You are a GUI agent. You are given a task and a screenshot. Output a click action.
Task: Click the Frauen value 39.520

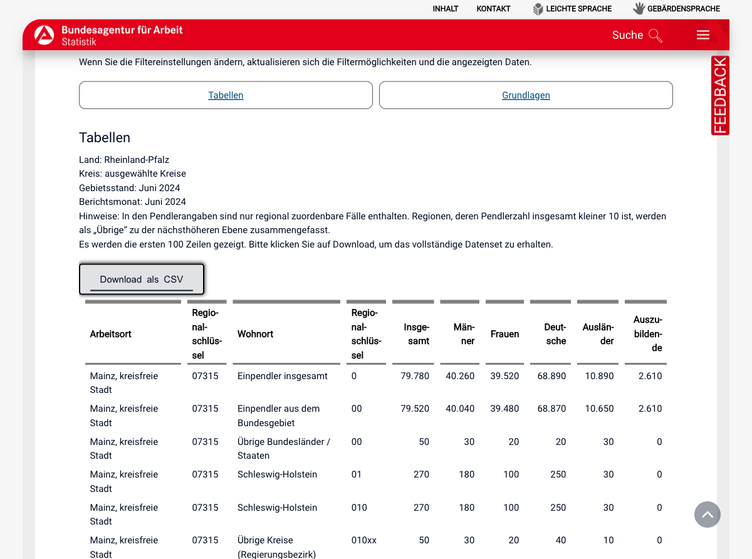point(504,376)
